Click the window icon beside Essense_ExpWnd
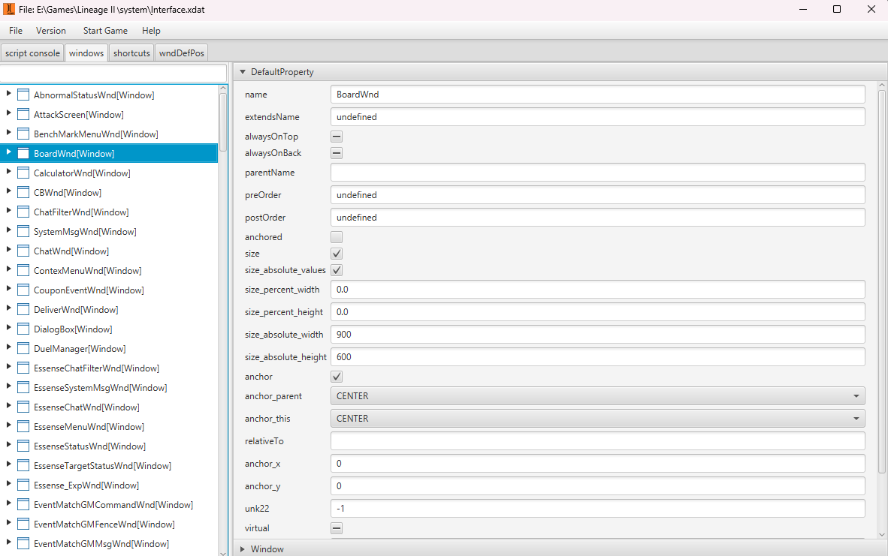Viewport: 888px width, 556px height. 23,485
